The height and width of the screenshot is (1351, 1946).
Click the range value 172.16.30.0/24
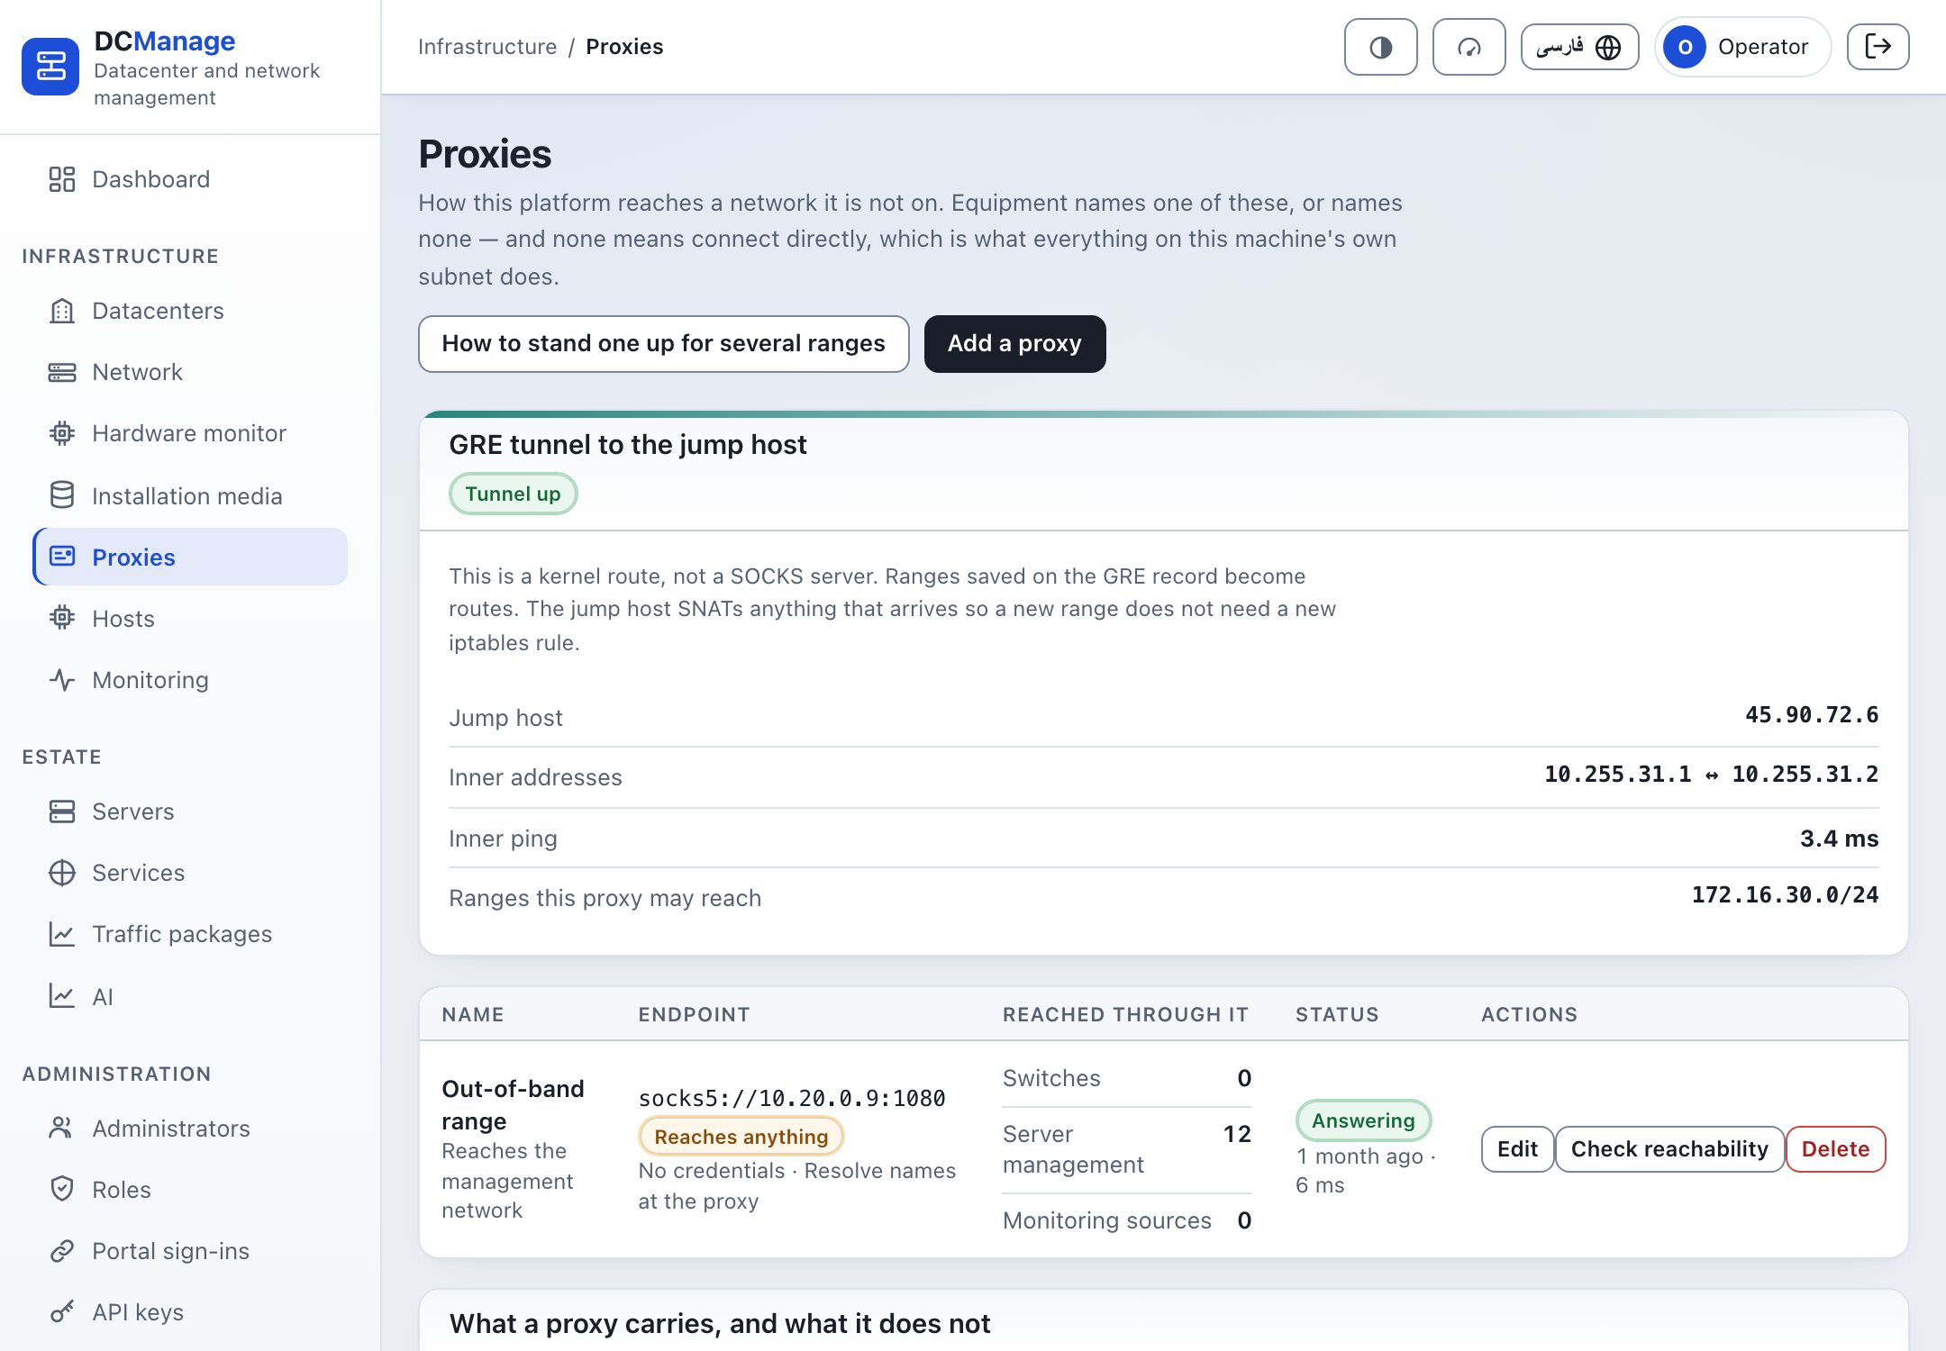[1785, 895]
